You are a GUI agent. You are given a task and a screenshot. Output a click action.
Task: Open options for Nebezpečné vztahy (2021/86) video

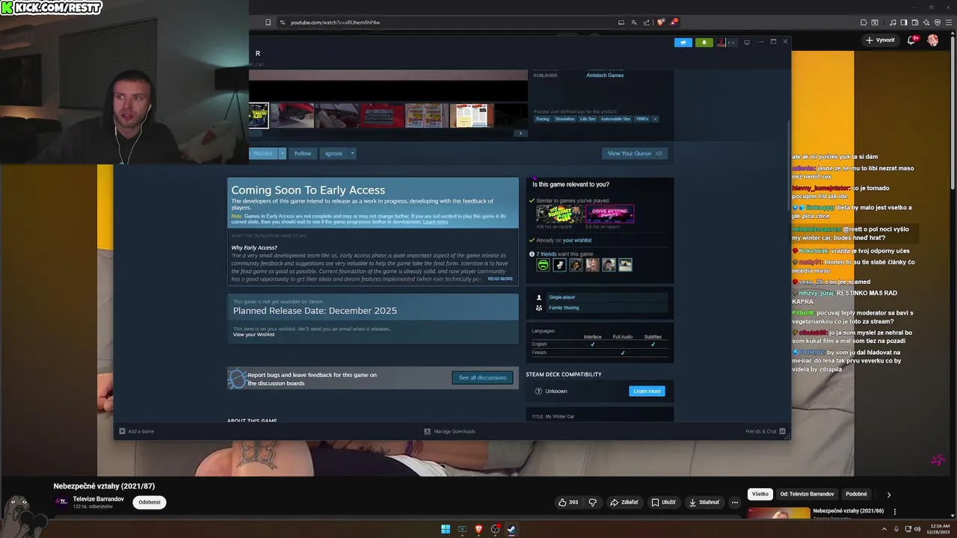point(895,512)
